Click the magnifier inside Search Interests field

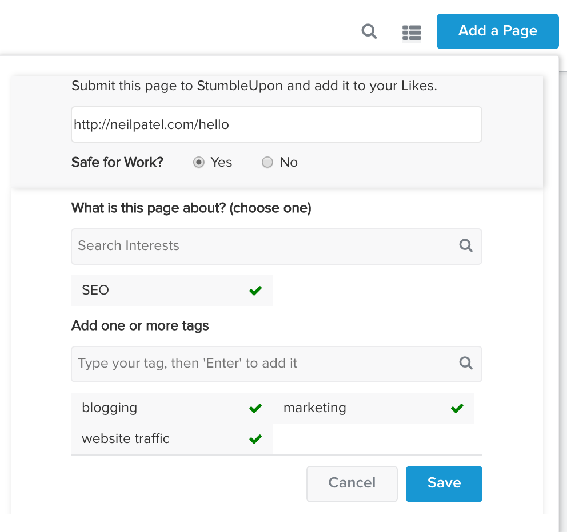pos(465,246)
